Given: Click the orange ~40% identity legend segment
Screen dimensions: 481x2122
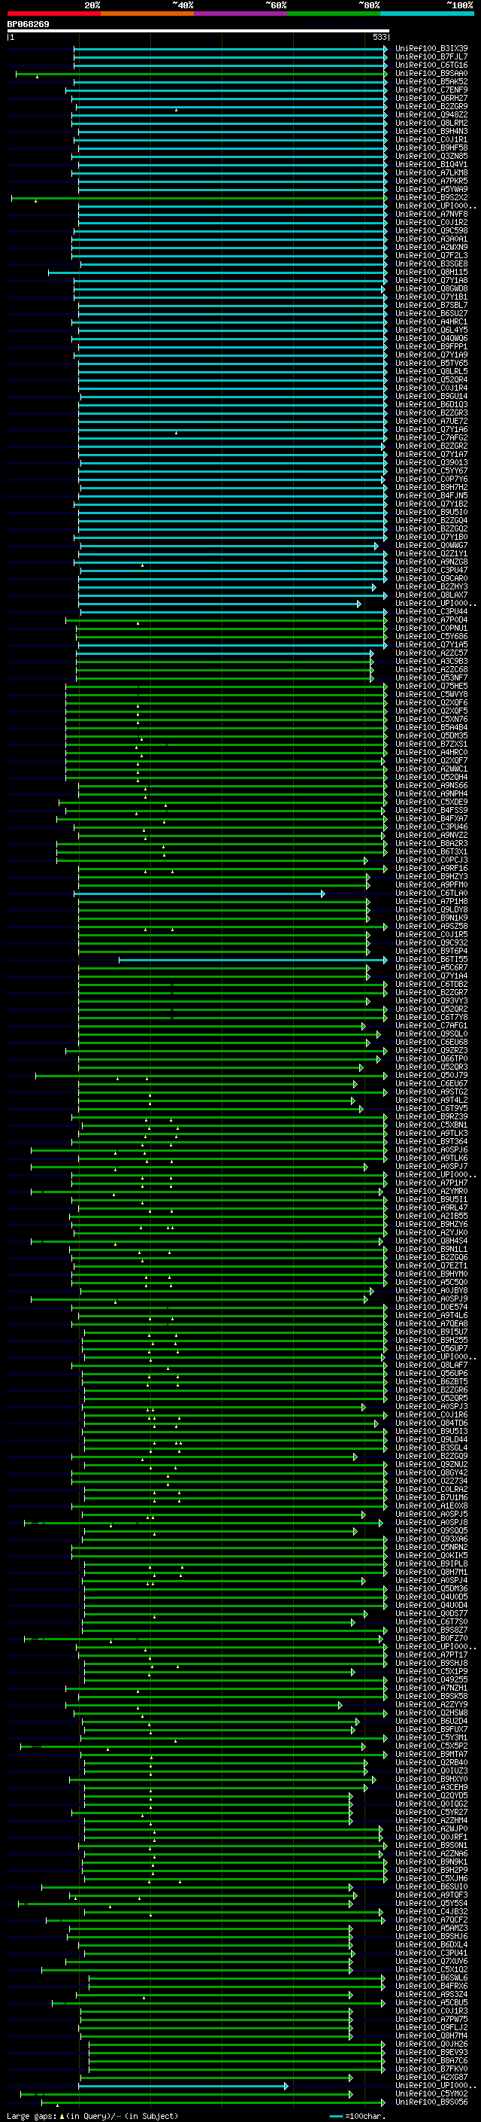Looking at the screenshot, I should point(147,14).
